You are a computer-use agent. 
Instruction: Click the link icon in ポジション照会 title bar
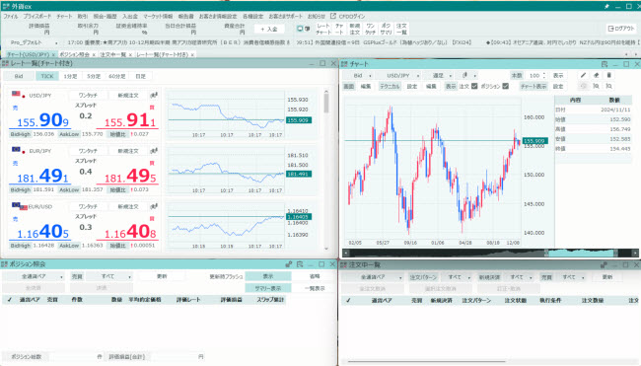tap(289, 264)
